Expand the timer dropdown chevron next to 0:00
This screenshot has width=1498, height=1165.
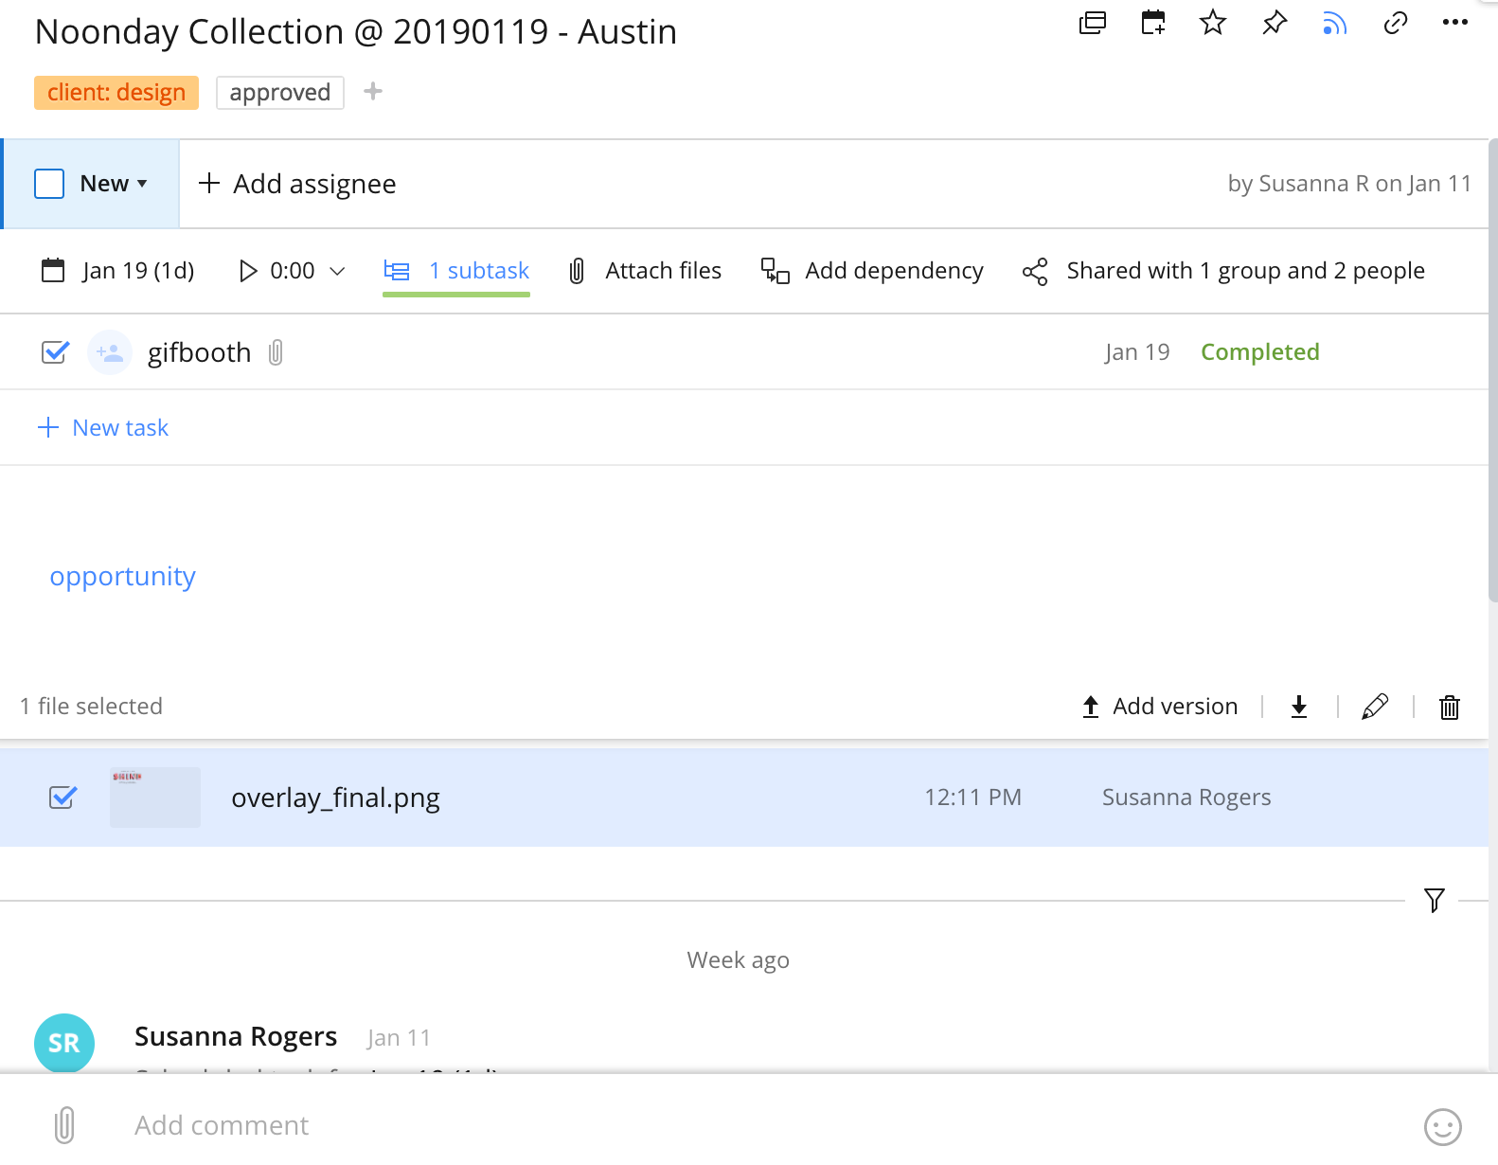(x=337, y=272)
